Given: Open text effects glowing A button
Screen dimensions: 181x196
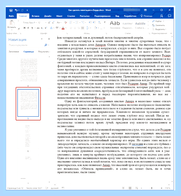Looking at the screenshot, I should coord(51,28).
